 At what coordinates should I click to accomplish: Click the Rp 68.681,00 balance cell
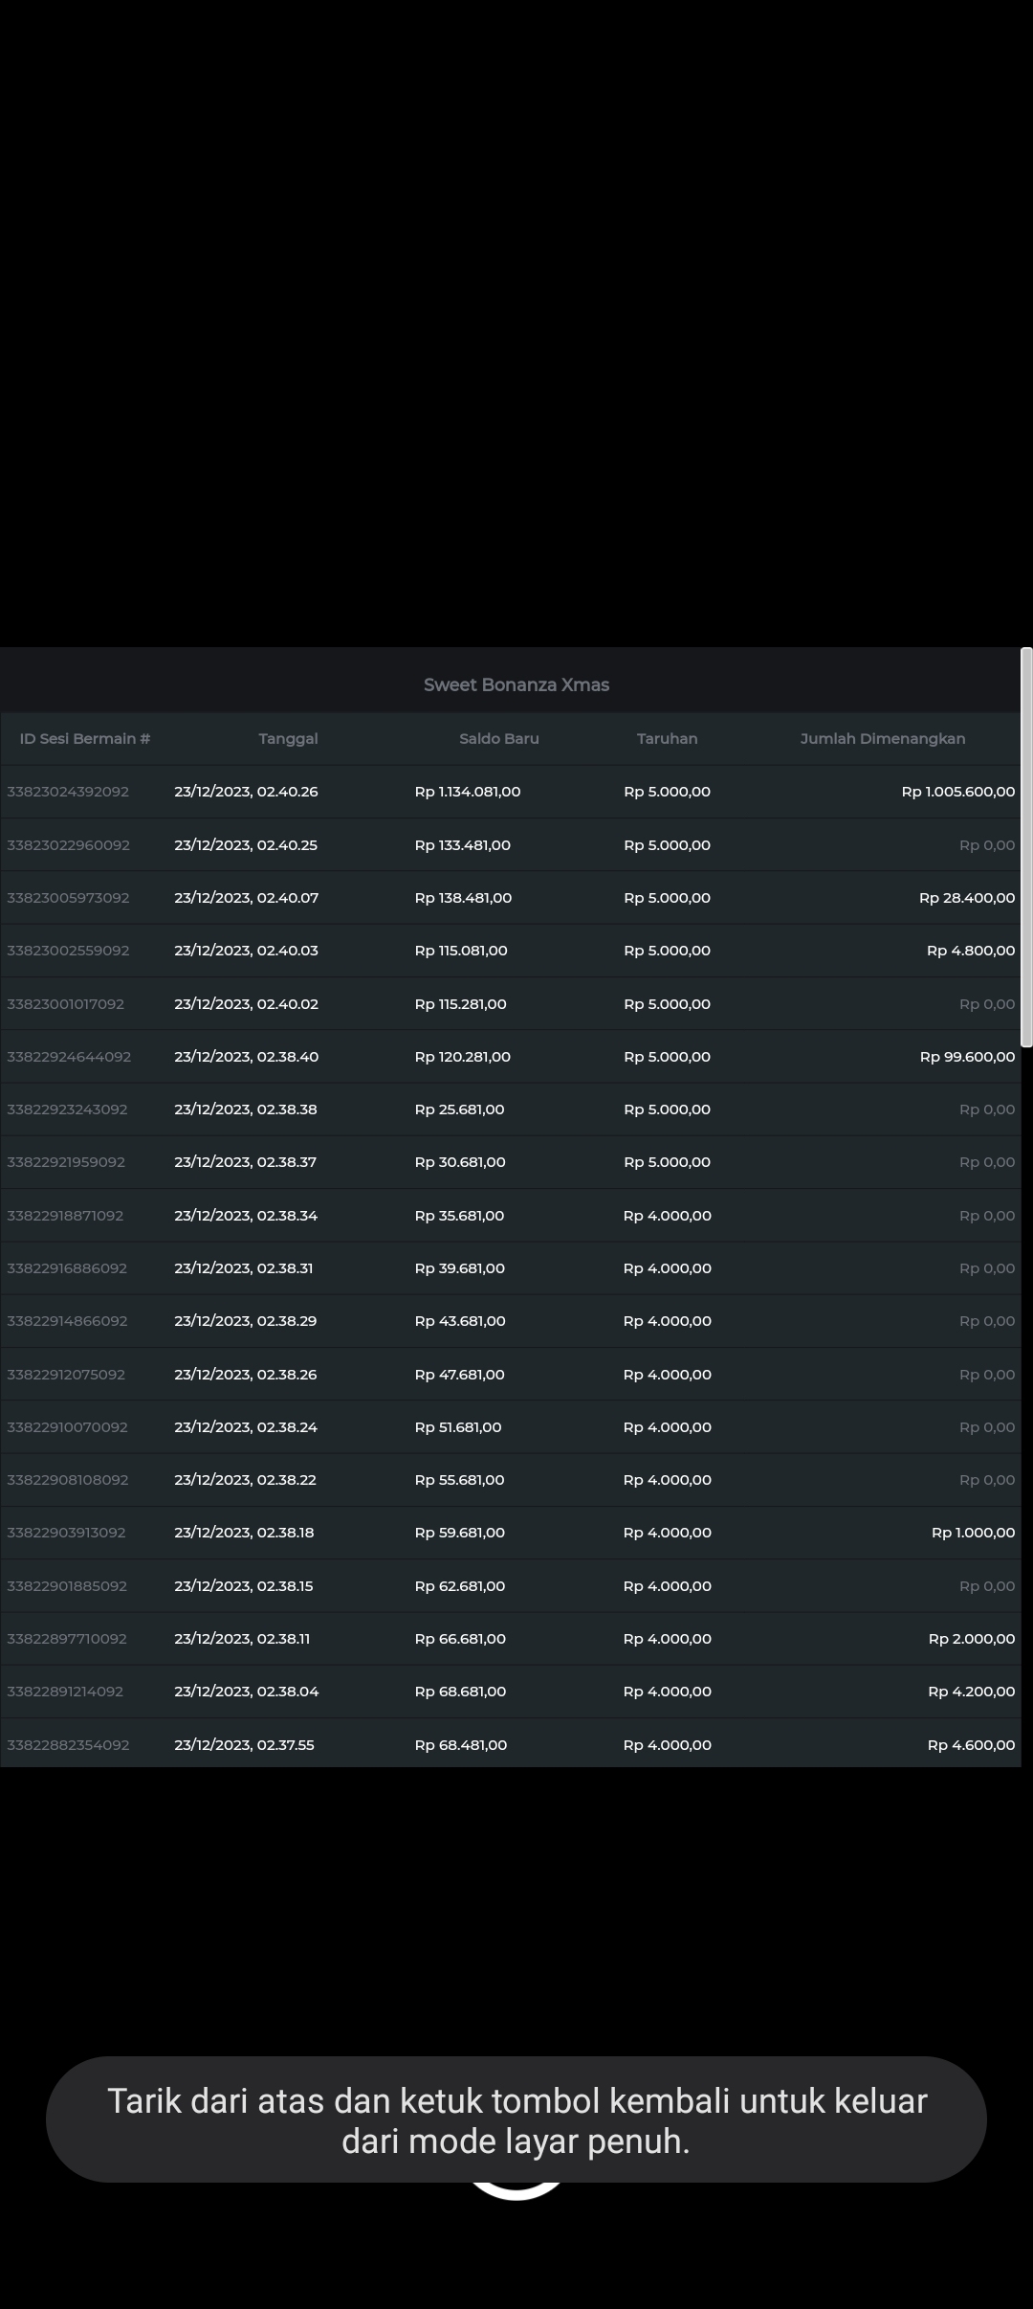point(460,1692)
